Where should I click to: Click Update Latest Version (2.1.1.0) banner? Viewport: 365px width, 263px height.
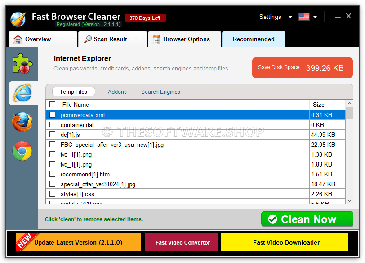tap(79, 242)
